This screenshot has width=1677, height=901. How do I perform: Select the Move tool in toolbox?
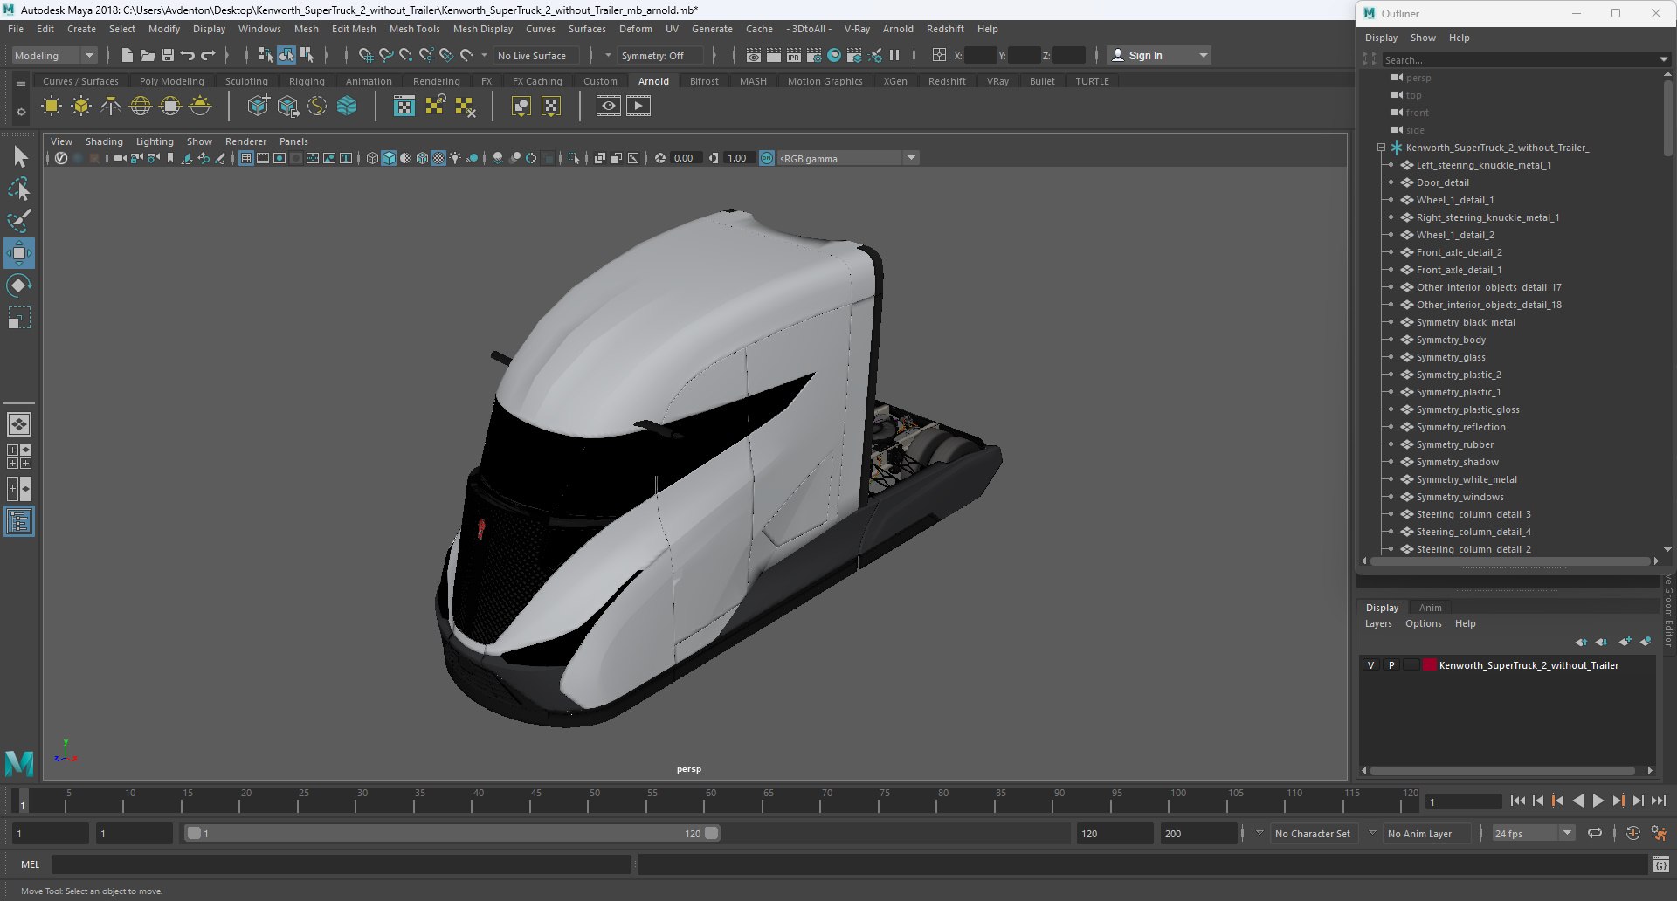(18, 253)
